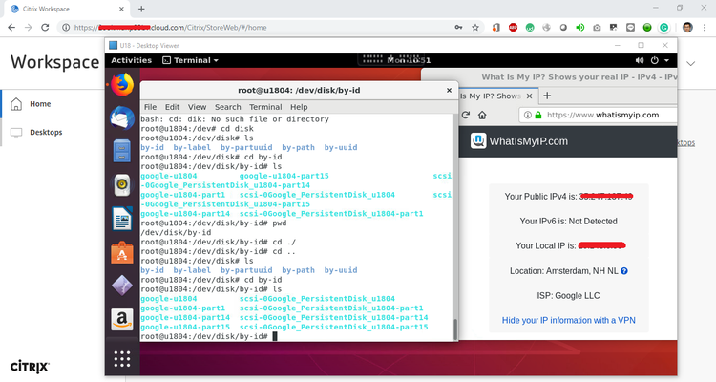The image size is (716, 382).
Task: Close the root@u1804 terminal window
Action: tap(449, 91)
